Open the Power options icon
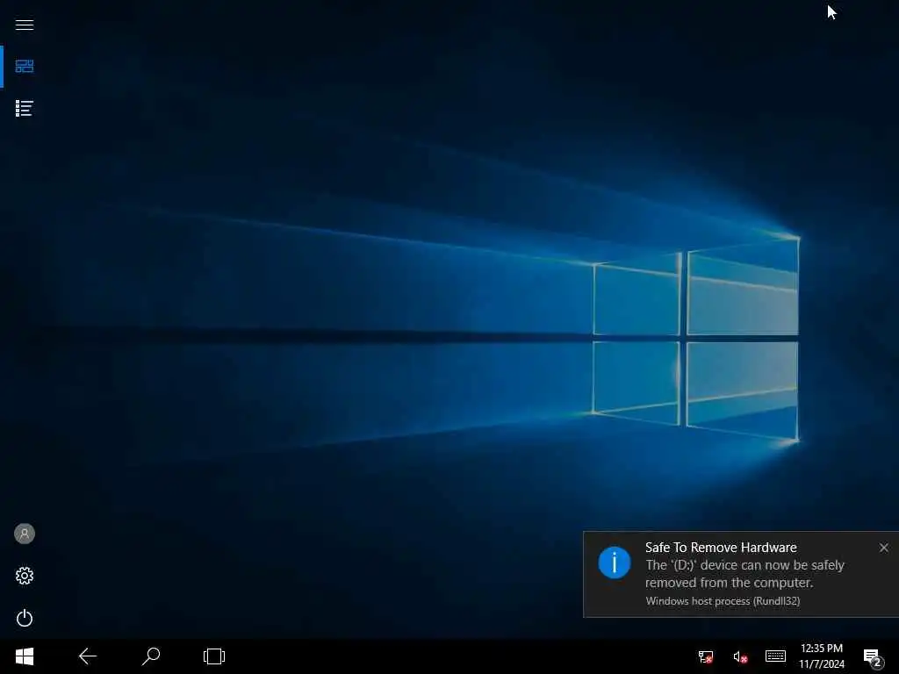This screenshot has height=674, width=899. tap(24, 618)
